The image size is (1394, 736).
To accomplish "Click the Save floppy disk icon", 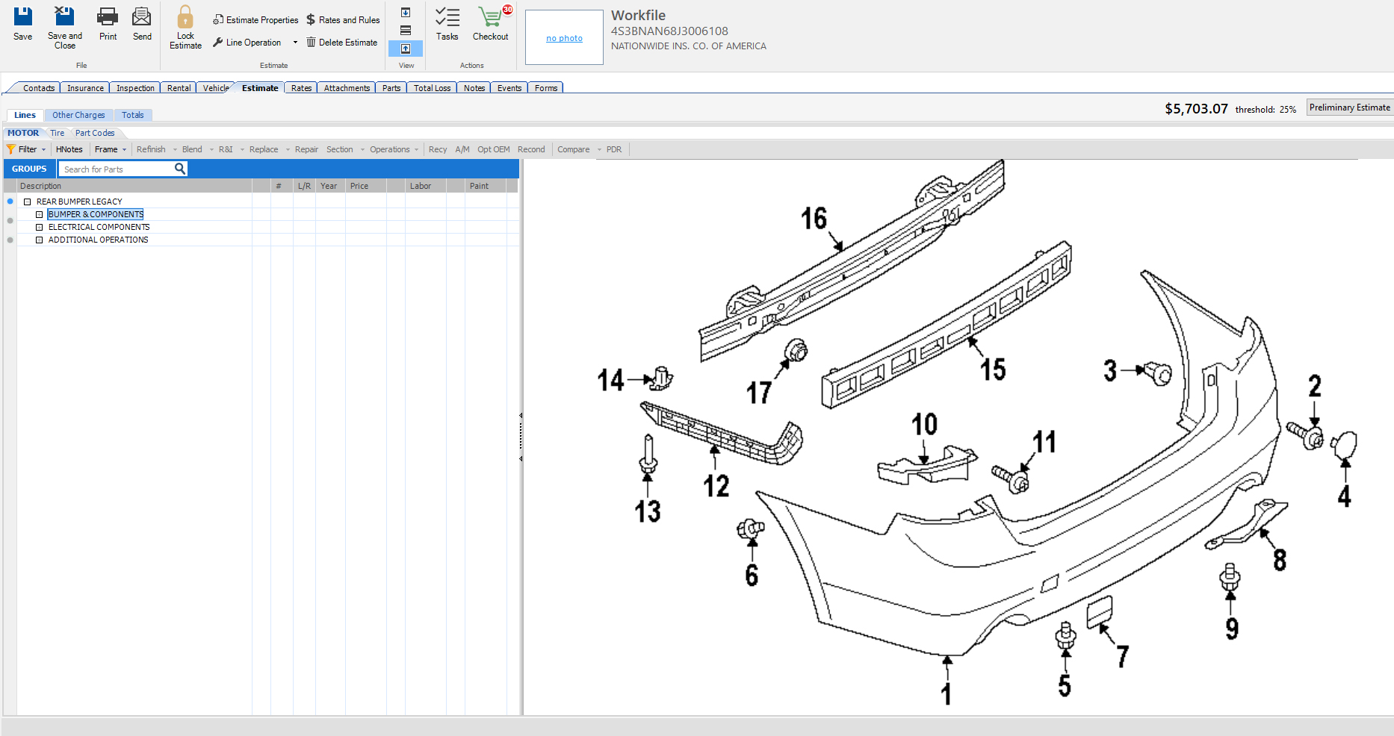I will click(x=23, y=17).
